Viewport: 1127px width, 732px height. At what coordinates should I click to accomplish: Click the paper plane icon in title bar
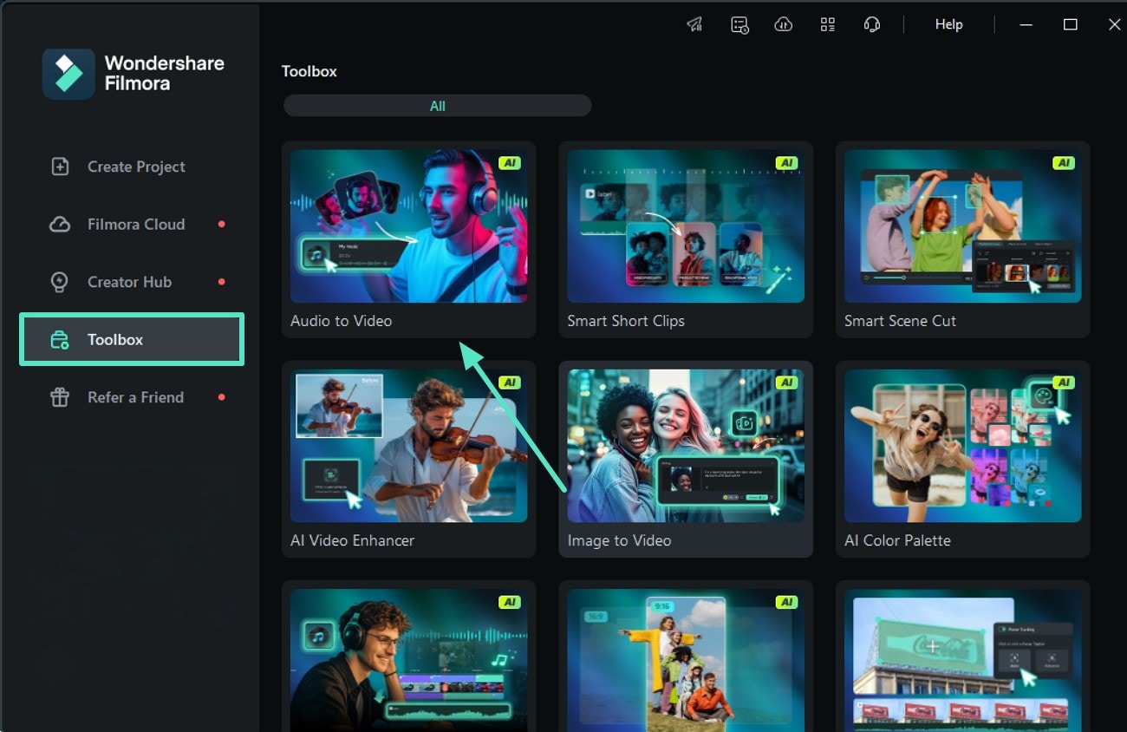(694, 24)
